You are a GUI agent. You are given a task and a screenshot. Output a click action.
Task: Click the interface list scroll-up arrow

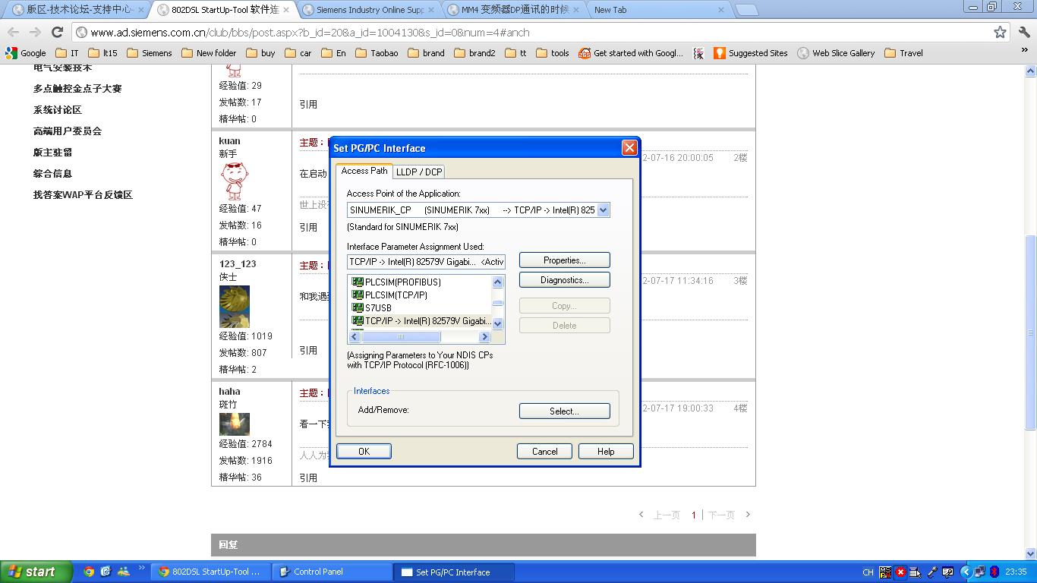pyautogui.click(x=497, y=282)
